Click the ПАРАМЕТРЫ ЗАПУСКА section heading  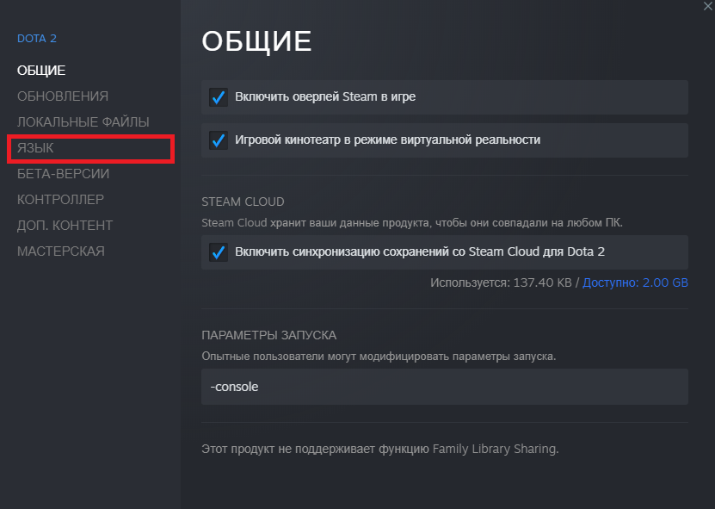coord(269,336)
